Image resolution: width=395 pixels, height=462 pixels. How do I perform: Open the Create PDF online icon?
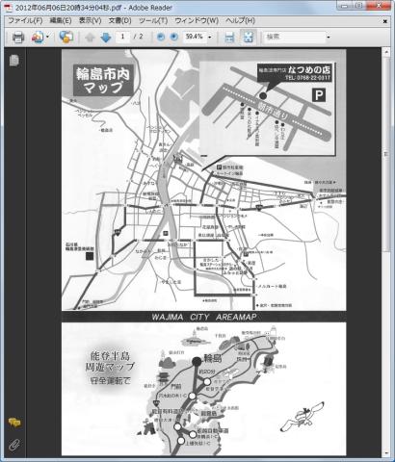click(38, 38)
